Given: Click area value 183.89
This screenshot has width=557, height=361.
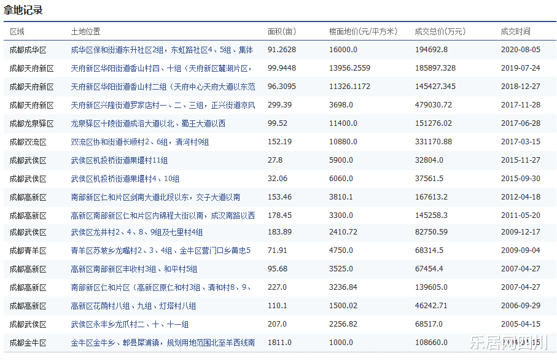Looking at the screenshot, I should point(279,232).
